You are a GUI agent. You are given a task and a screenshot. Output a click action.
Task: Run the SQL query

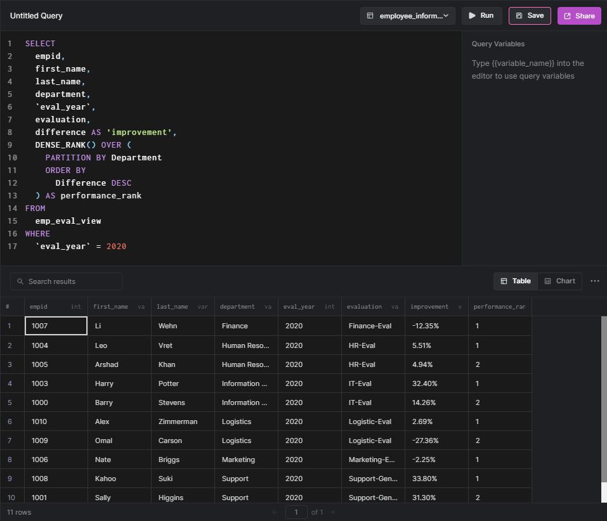pos(481,15)
